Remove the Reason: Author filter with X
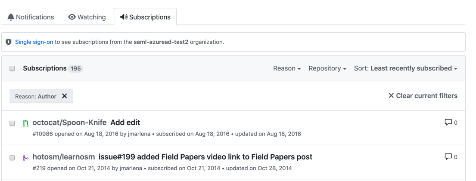Viewport: 476px width, 181px height. tap(65, 96)
